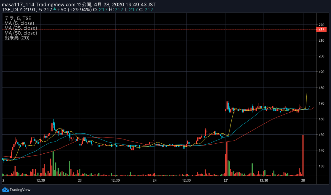Viewport: 331px width, 195px height.
Task: Click the +50 (+29.94%) change value
Action: [75, 10]
